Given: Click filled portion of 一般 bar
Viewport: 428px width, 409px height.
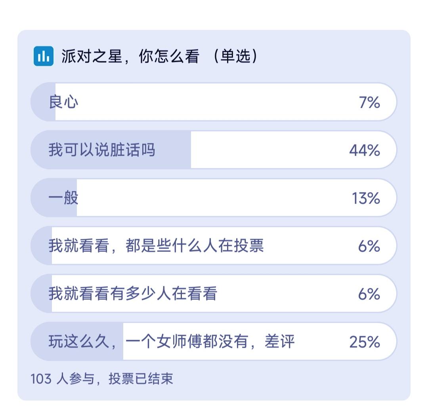Looking at the screenshot, I should [54, 198].
